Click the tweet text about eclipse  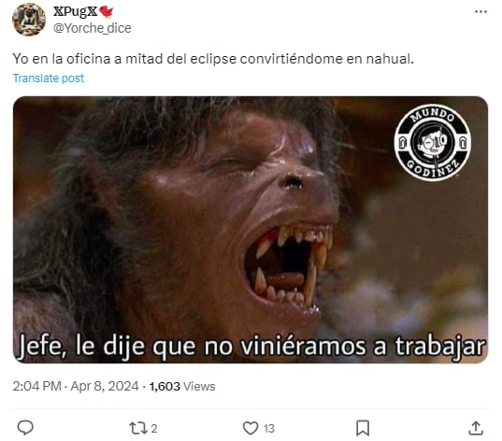pos(213,59)
